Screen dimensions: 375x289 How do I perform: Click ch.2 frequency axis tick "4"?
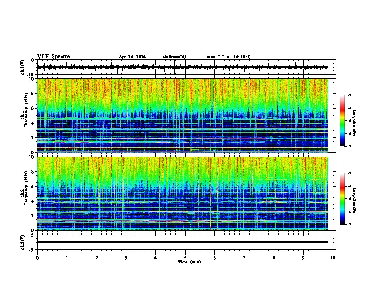33,201
